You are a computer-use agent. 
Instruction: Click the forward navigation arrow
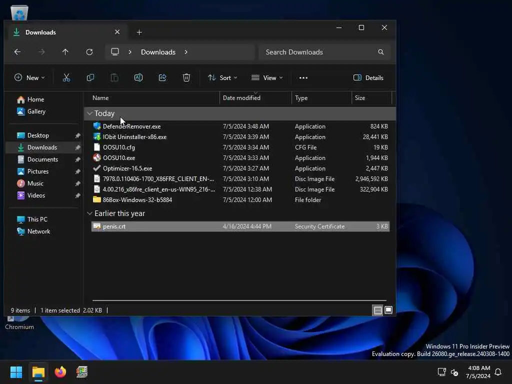point(41,52)
